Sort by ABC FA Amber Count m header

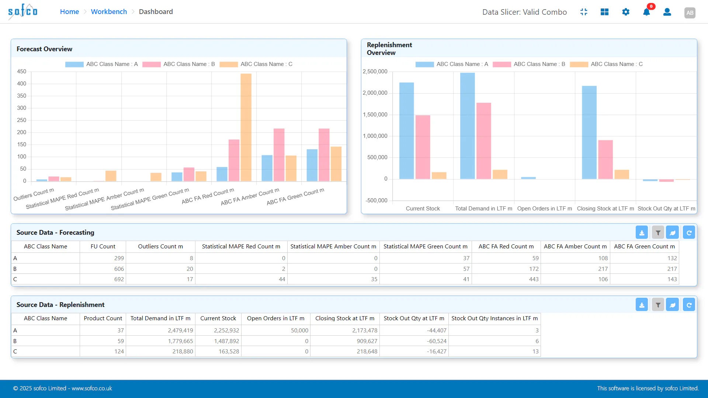(x=575, y=247)
